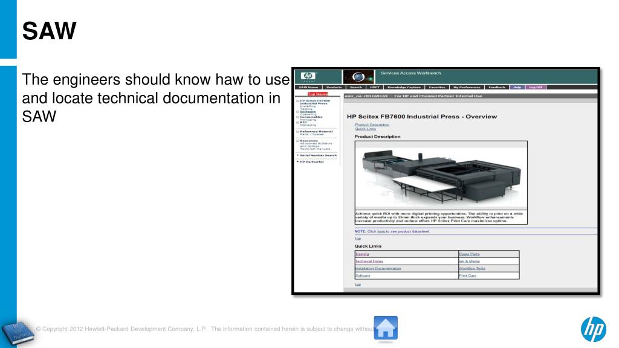Open the SAW Home menu tab
Image resolution: width=619 pixels, height=348 pixels.
[x=308, y=87]
